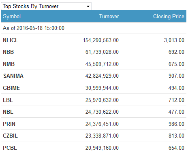Open the SANIMA stock symbol
Viewport: 188px width, 153px height.
pyautogui.click(x=13, y=76)
